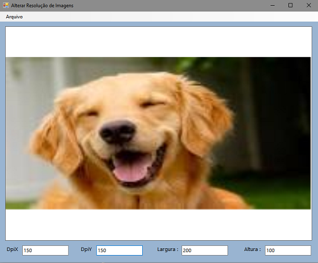Click the DpiX label
The image size is (318, 263).
(12, 249)
